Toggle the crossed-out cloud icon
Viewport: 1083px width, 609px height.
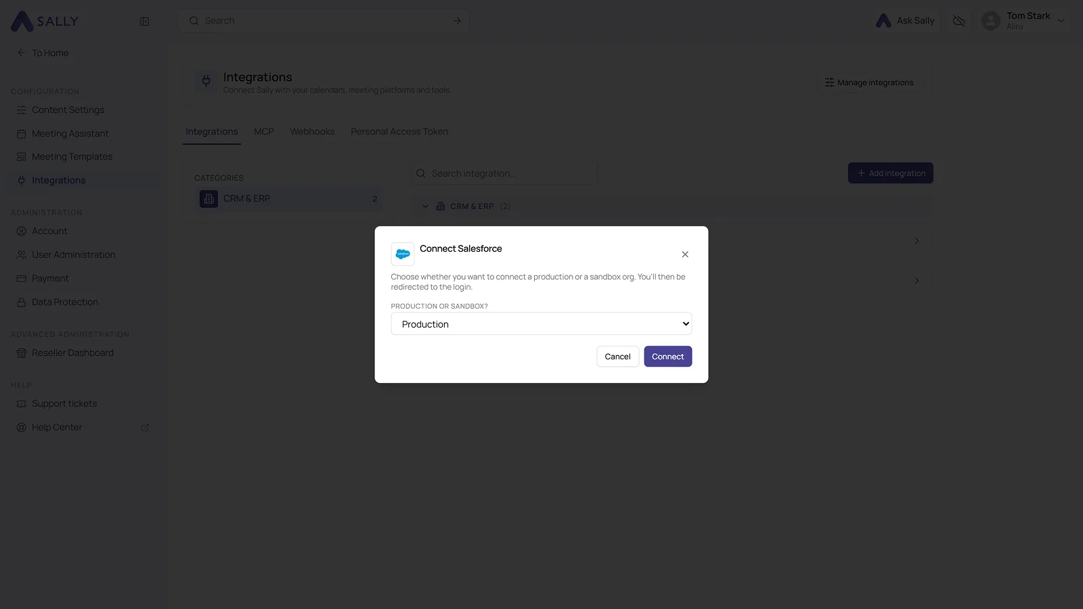click(x=958, y=21)
